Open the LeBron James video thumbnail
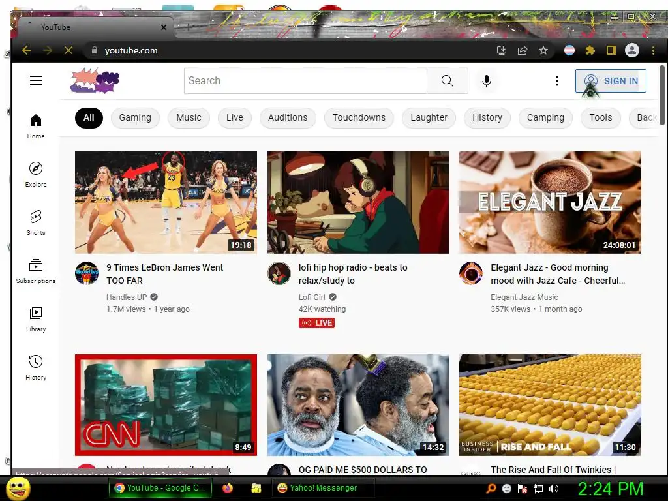Image resolution: width=668 pixels, height=501 pixels. click(166, 202)
